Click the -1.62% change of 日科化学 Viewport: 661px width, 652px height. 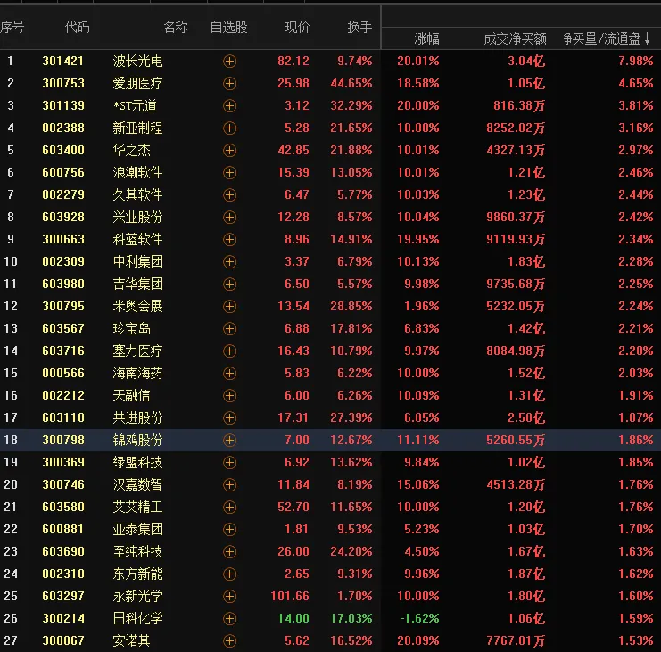pyautogui.click(x=419, y=618)
